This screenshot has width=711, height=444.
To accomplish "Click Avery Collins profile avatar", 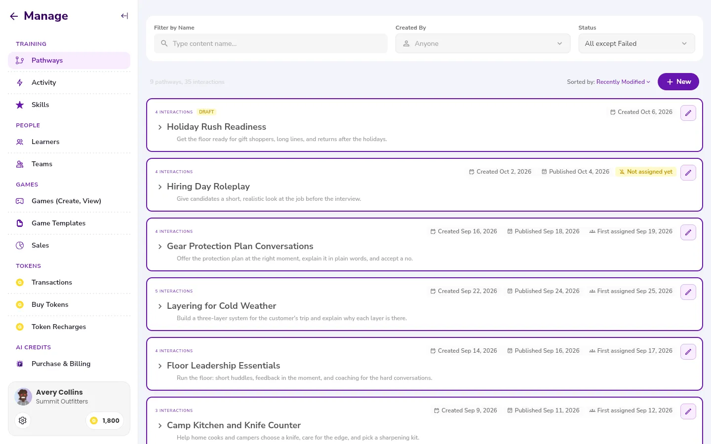I will pos(23,397).
